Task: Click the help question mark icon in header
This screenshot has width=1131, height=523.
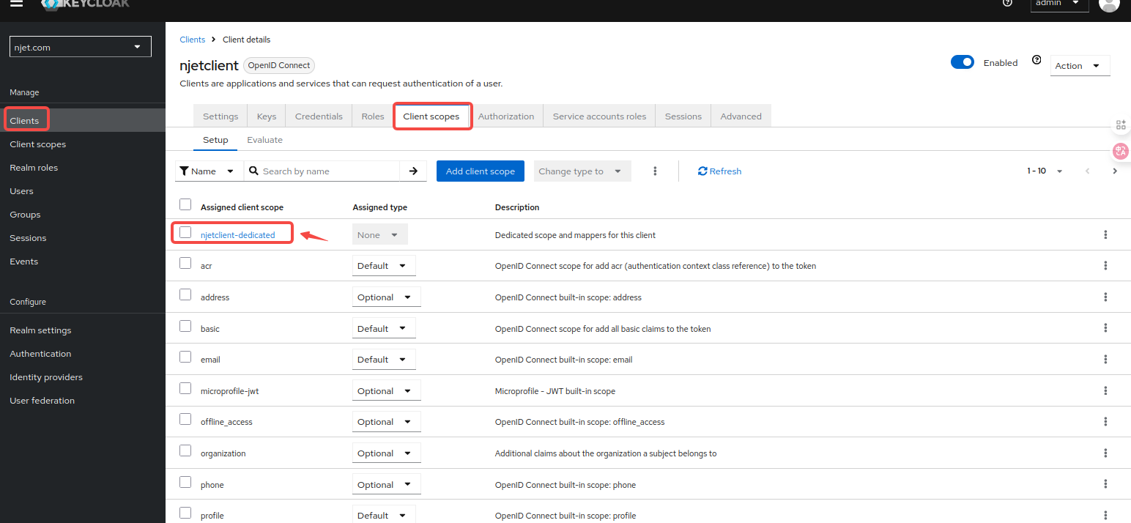Action: (x=1007, y=3)
